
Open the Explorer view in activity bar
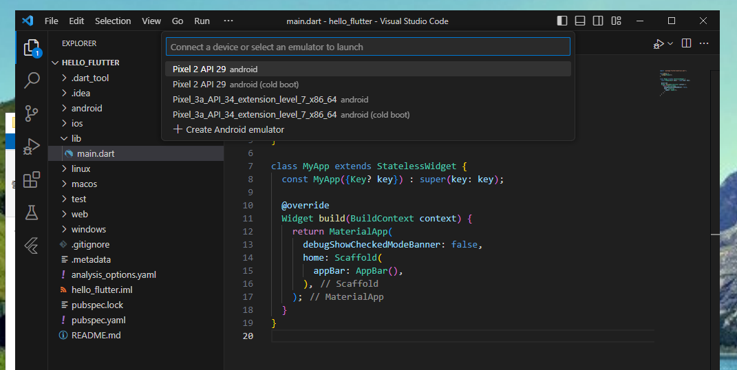[x=32, y=47]
